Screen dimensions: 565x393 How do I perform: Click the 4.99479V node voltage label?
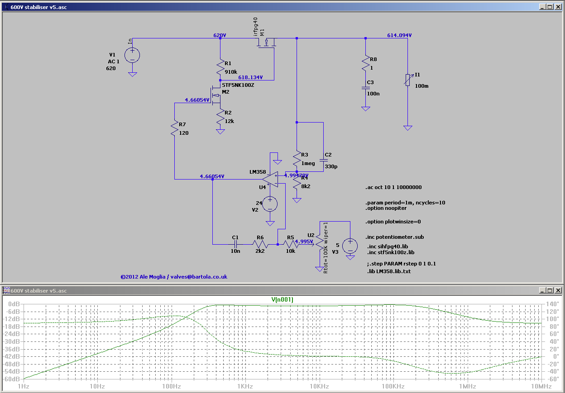(x=296, y=175)
